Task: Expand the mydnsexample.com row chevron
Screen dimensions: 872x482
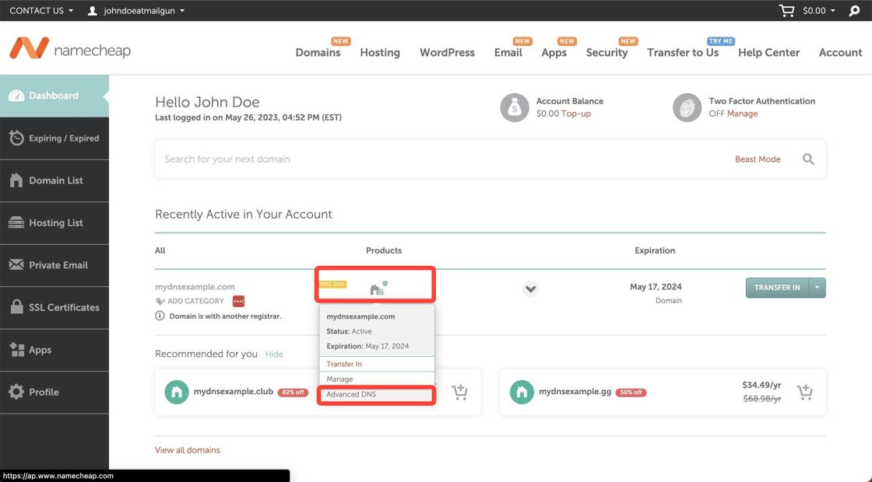Action: pos(530,288)
